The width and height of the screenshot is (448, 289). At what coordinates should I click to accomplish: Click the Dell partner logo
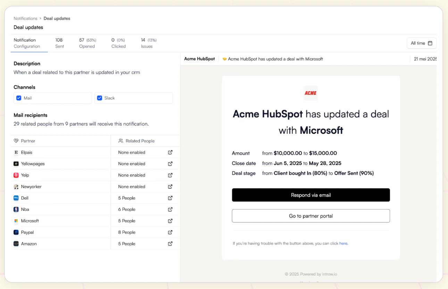pos(16,198)
